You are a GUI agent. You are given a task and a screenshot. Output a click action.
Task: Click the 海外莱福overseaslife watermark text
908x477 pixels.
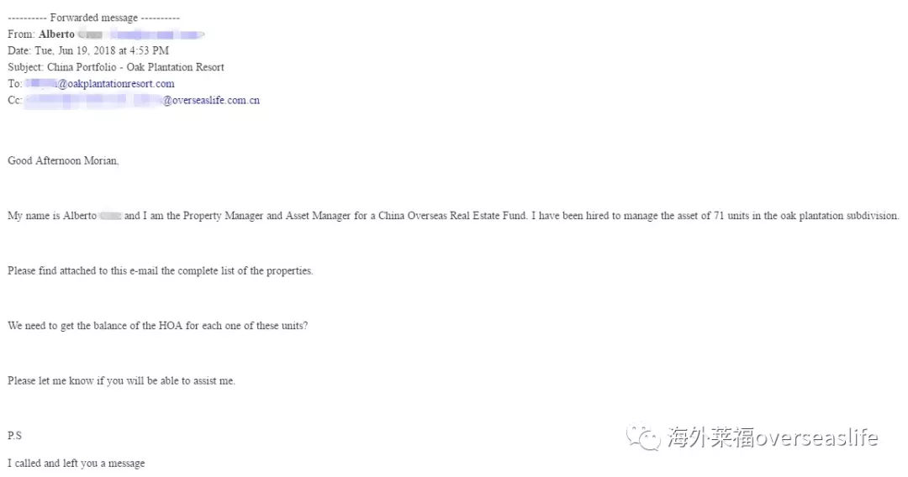pyautogui.click(x=773, y=438)
